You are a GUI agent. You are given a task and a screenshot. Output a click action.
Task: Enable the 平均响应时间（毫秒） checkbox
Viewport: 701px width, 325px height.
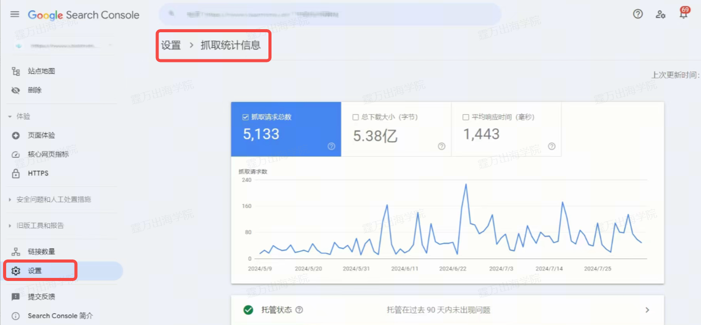coord(465,117)
